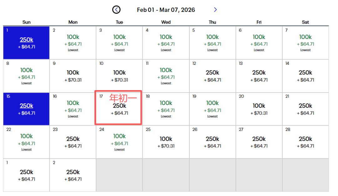The width and height of the screenshot is (338, 196).
Task: Choose February 14 at 250k
Action: tap(305, 76)
